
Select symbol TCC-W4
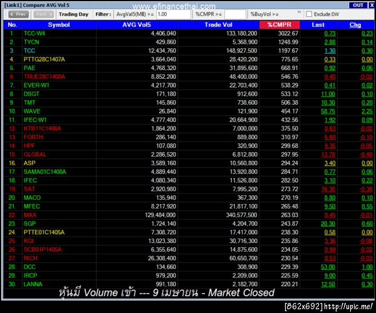(34, 34)
